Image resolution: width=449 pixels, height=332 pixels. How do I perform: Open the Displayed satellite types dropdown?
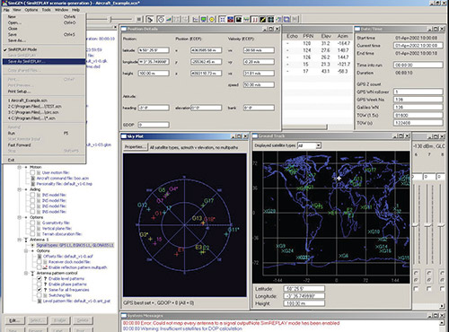pyautogui.click(x=319, y=145)
